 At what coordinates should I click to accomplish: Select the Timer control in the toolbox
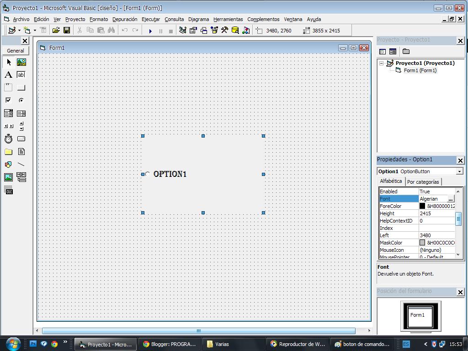tap(8, 139)
